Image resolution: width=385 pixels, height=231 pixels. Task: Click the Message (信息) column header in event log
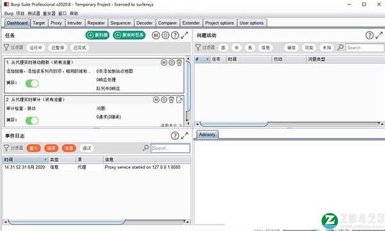coord(147,160)
